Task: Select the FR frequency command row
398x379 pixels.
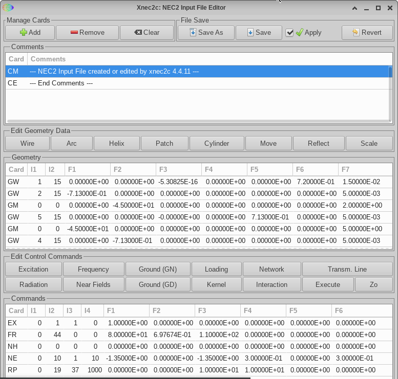Action: pyautogui.click(x=154, y=335)
